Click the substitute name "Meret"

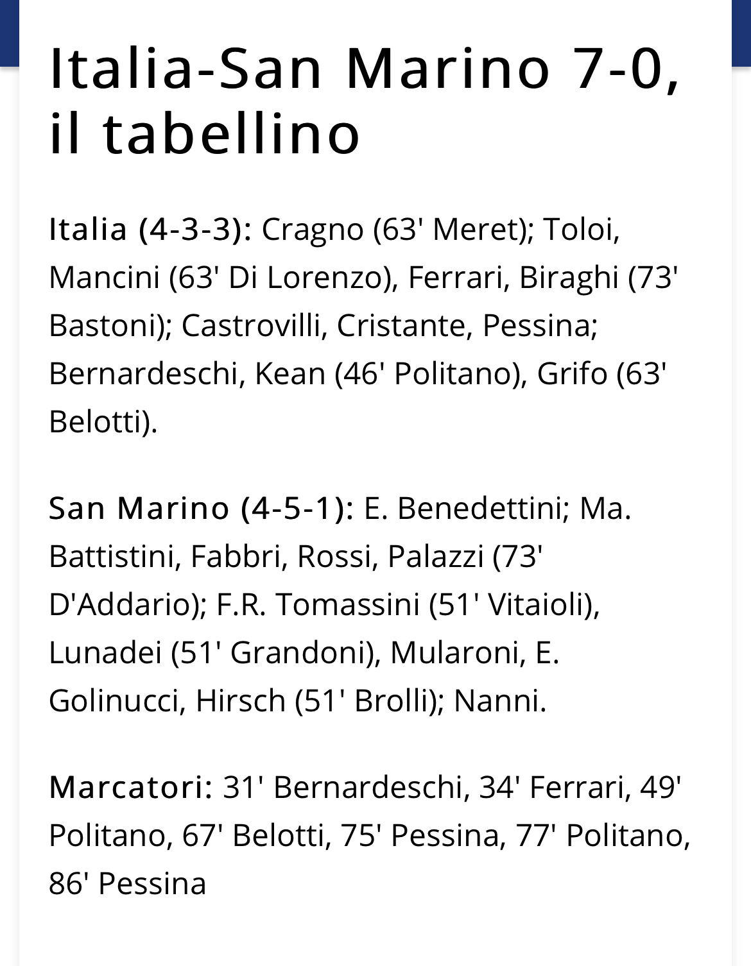(x=479, y=229)
